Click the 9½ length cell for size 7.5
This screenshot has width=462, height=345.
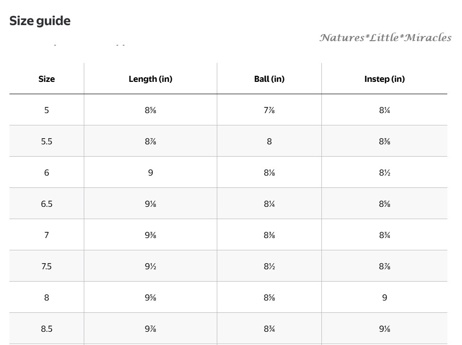pos(151,266)
